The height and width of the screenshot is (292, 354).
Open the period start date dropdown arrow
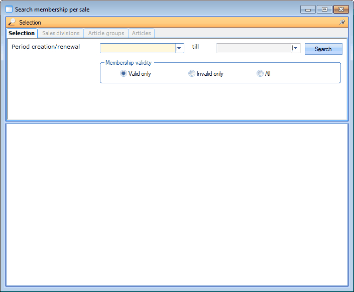point(179,48)
